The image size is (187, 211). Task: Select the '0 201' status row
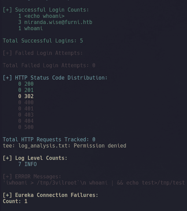[x=26, y=90]
